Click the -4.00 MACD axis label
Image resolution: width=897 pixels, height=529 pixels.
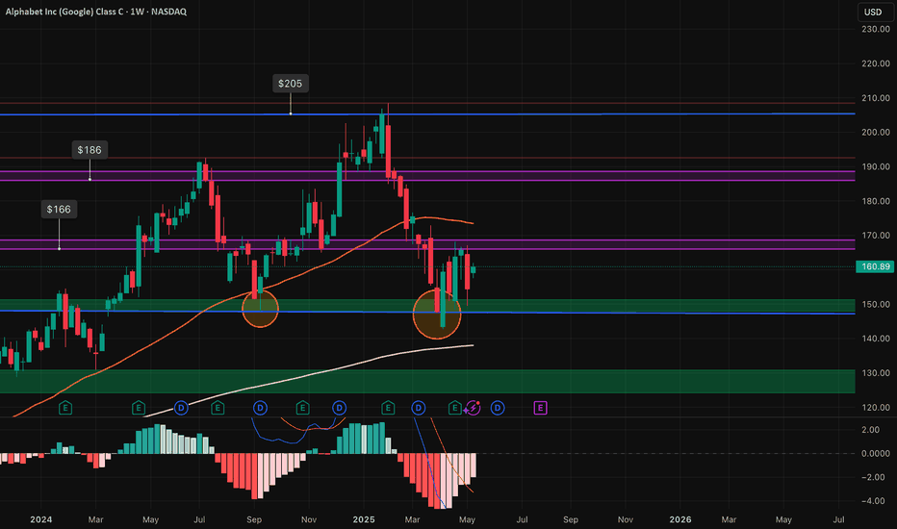point(872,501)
